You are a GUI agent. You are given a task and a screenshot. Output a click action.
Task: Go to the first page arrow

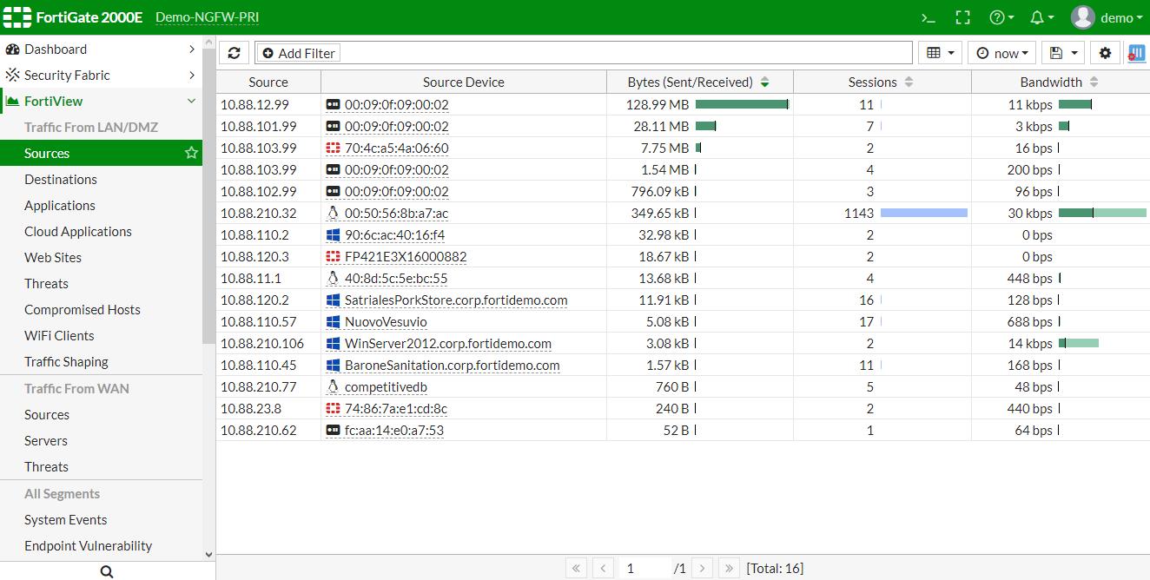pos(576,568)
